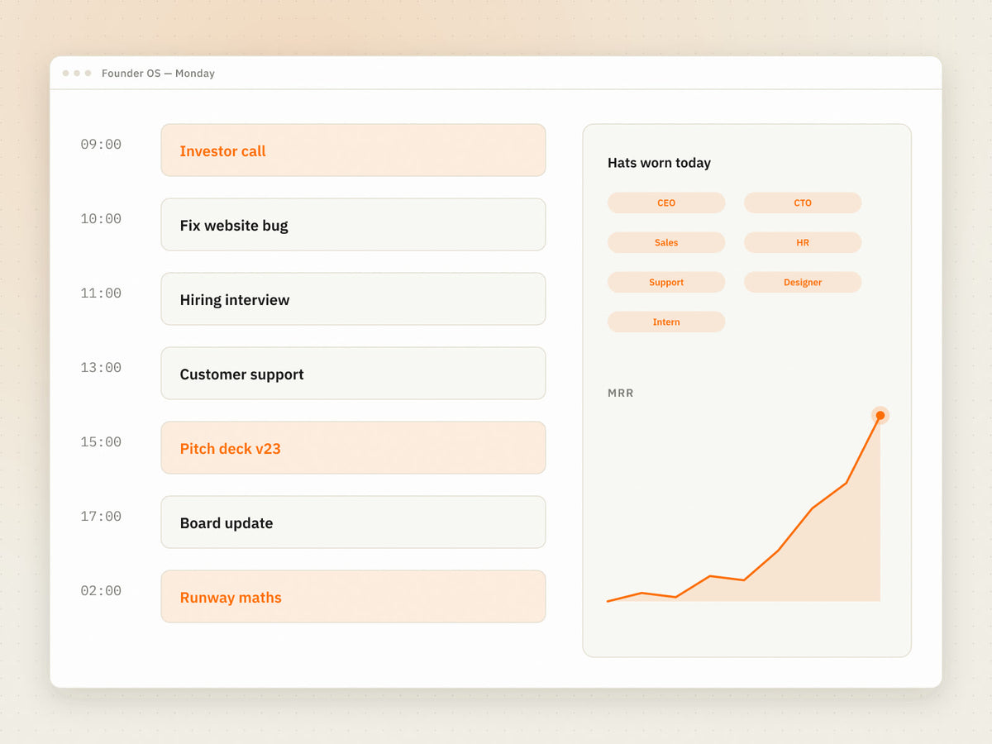The height and width of the screenshot is (744, 992).
Task: Open the Pitch deck v23 card
Action: pos(353,448)
